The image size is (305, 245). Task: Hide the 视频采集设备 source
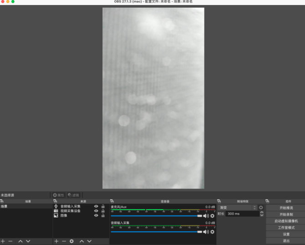(96, 211)
